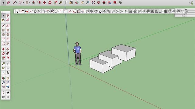Activate the Look Around eye tool
This screenshot has width=195, height=109.
[3, 97]
